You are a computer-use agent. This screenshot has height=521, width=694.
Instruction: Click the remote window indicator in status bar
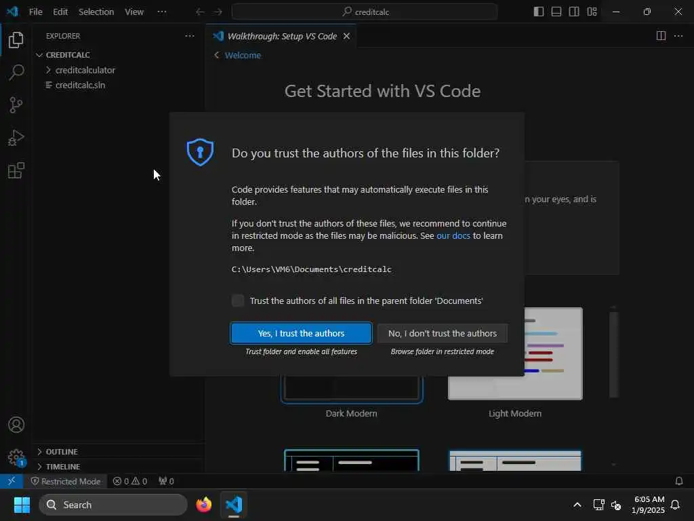pos(12,481)
